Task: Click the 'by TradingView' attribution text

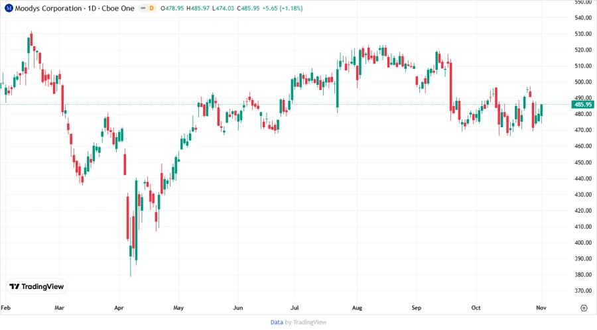Action: [306, 322]
